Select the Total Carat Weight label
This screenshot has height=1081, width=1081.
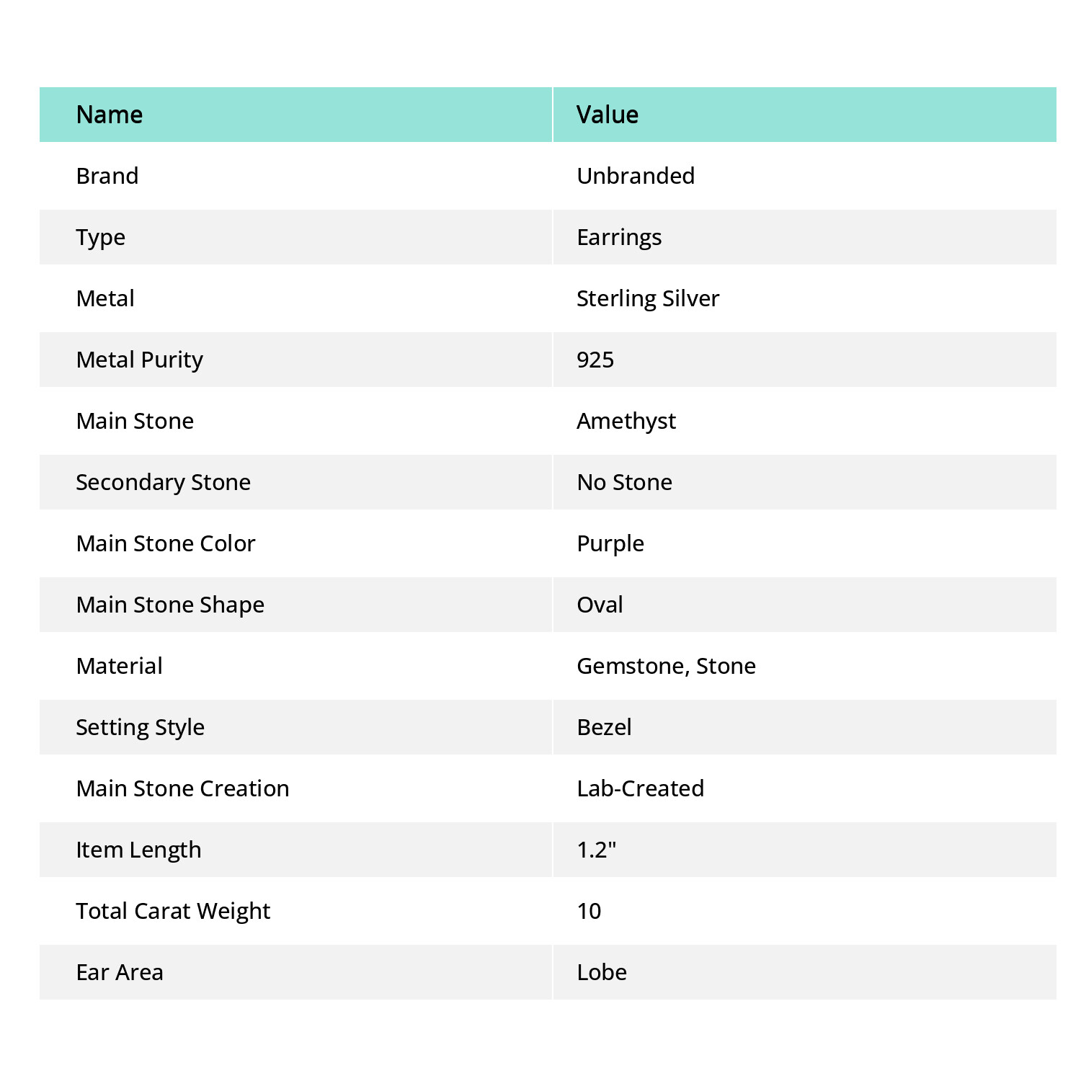click(173, 912)
